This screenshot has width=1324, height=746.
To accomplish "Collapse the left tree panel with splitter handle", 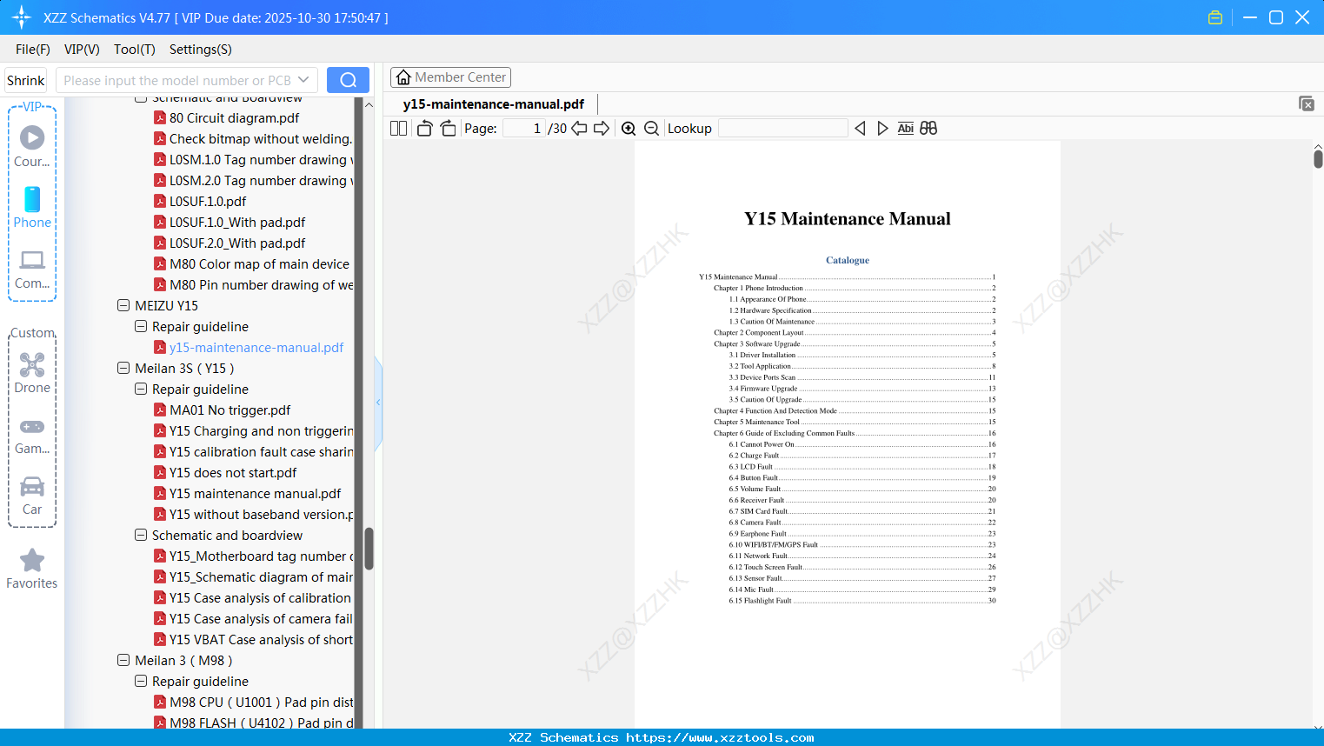I will tap(378, 403).
